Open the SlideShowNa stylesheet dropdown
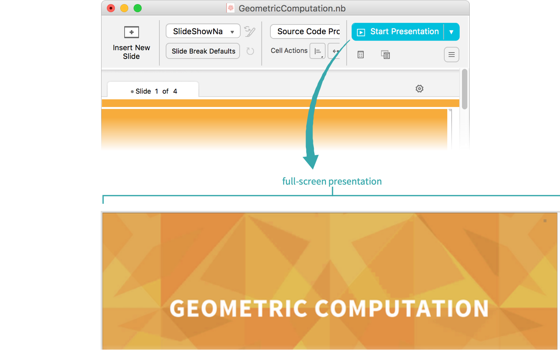 point(203,31)
